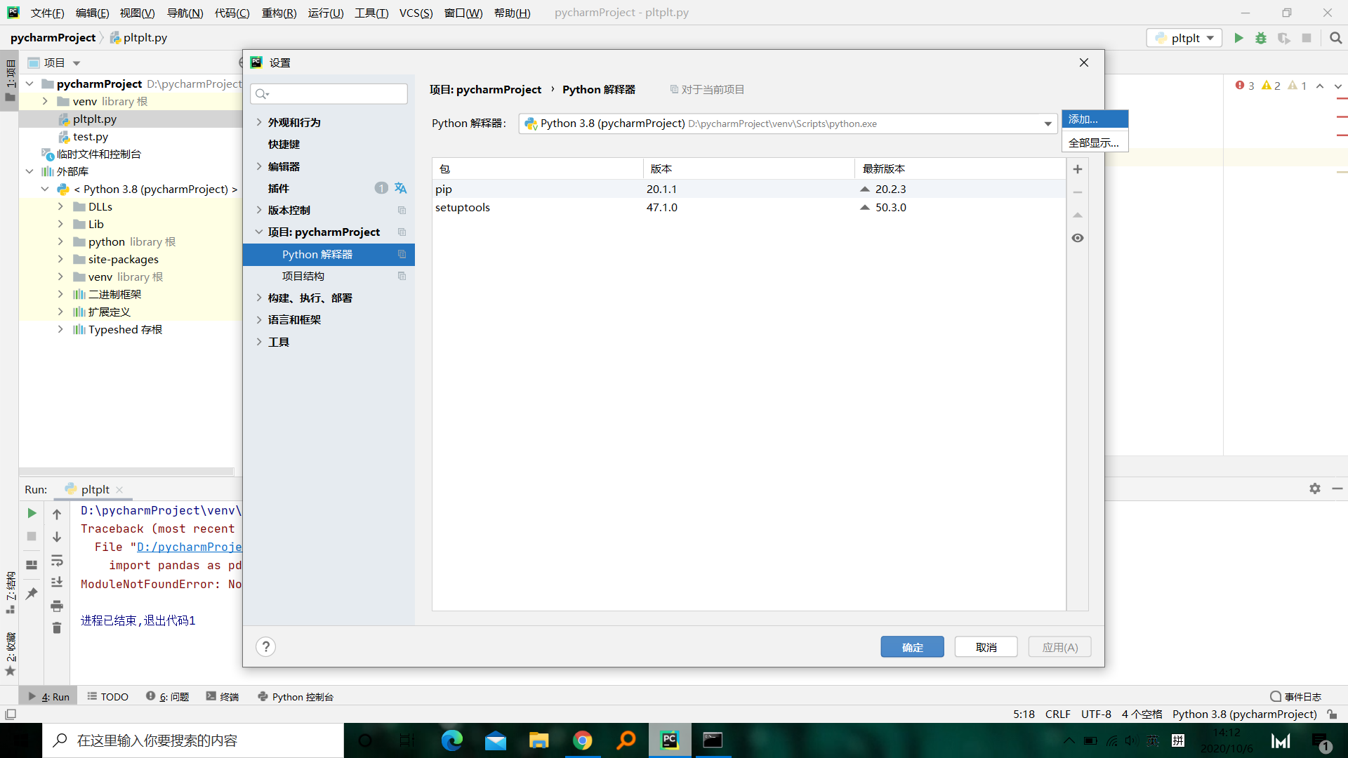Switch to the TODO tool window tab
Viewport: 1348px width, 758px height.
tap(107, 696)
